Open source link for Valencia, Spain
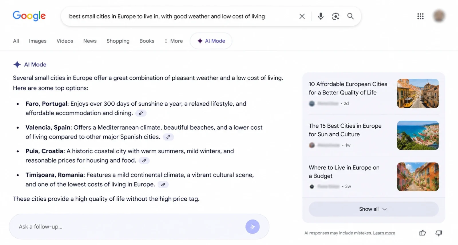This screenshot has width=458, height=245. click(x=168, y=137)
